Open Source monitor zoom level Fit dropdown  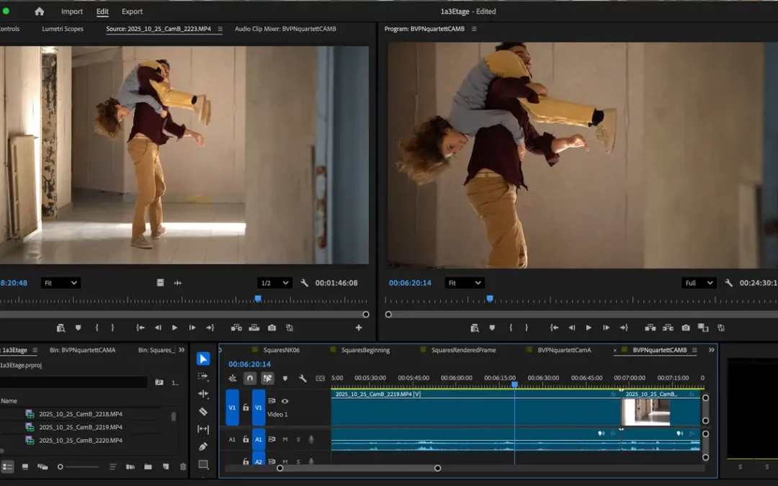60,283
